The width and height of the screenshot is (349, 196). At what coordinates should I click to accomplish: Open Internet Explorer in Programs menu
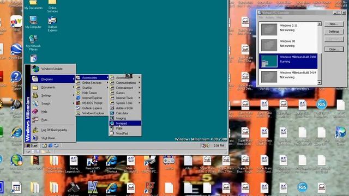(92, 98)
